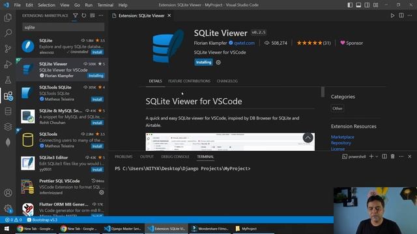The height and width of the screenshot is (234, 417).
Task: Switch to the Feature Contributions tab
Action: point(190,81)
